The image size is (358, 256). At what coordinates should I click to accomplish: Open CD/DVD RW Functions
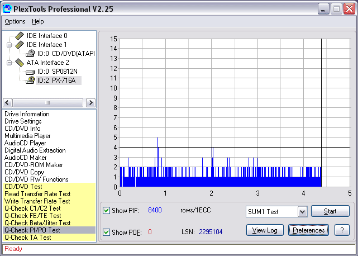(36, 179)
